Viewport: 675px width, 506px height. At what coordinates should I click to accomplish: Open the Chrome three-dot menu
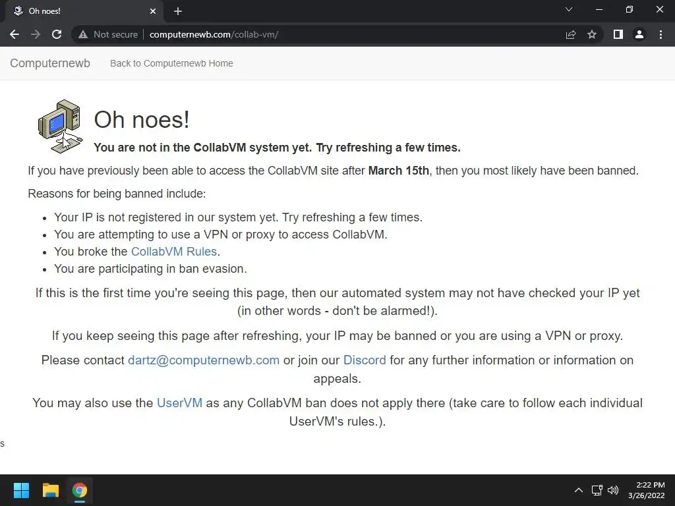tap(660, 34)
